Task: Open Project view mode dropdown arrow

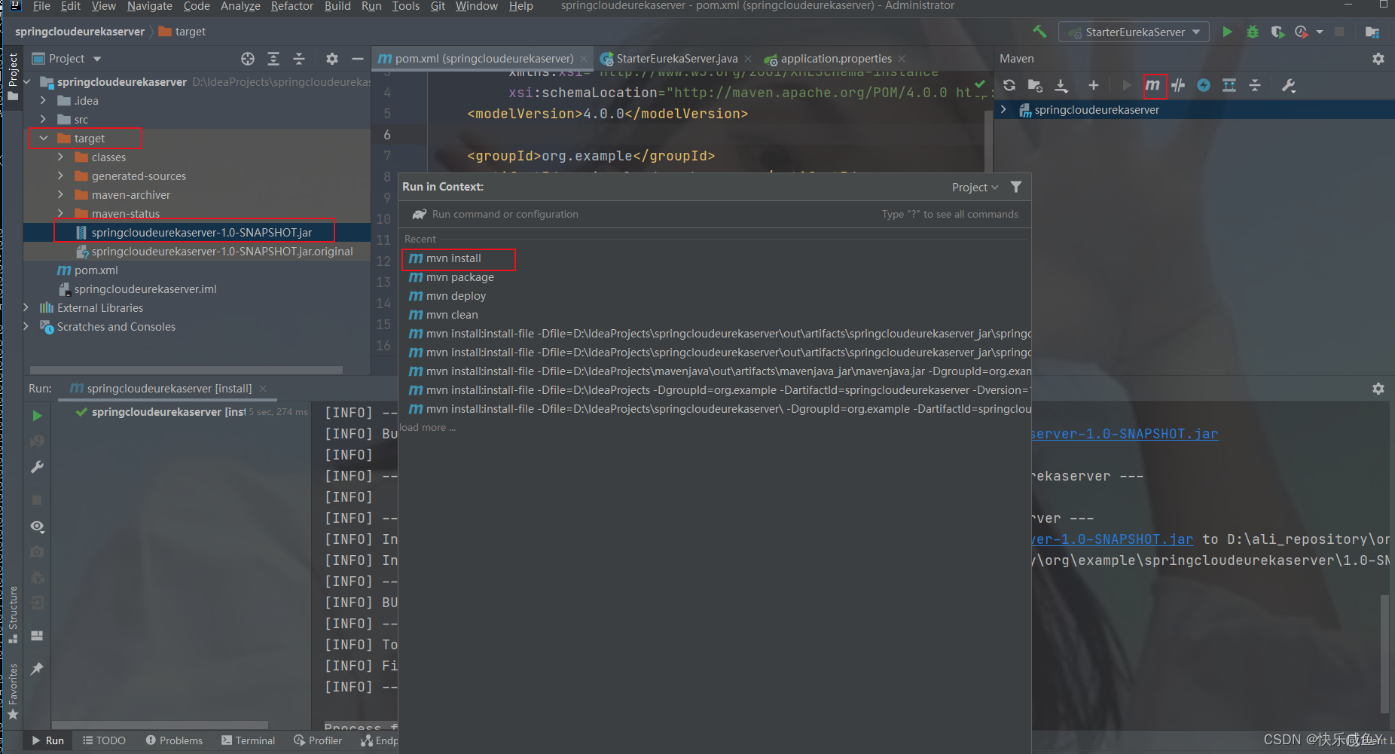Action: pos(97,59)
